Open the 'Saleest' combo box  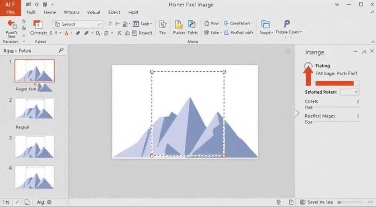tap(78, 24)
